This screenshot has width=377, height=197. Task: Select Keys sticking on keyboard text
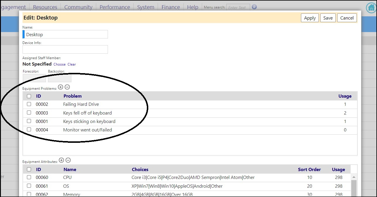89,122
